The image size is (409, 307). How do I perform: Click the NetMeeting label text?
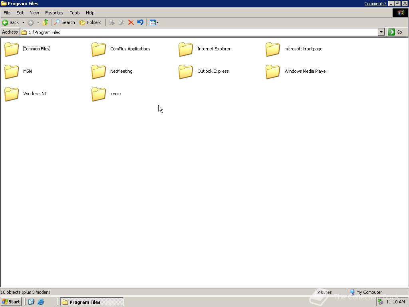point(121,71)
